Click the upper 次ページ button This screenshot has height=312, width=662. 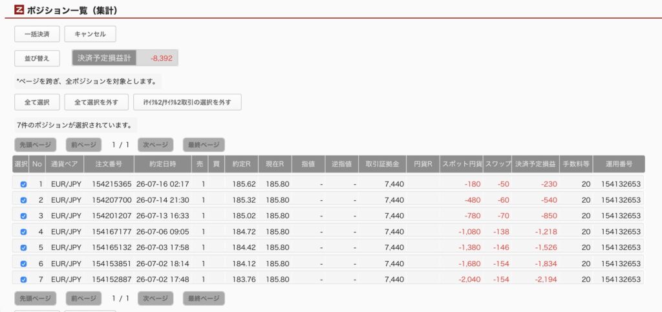[155, 145]
